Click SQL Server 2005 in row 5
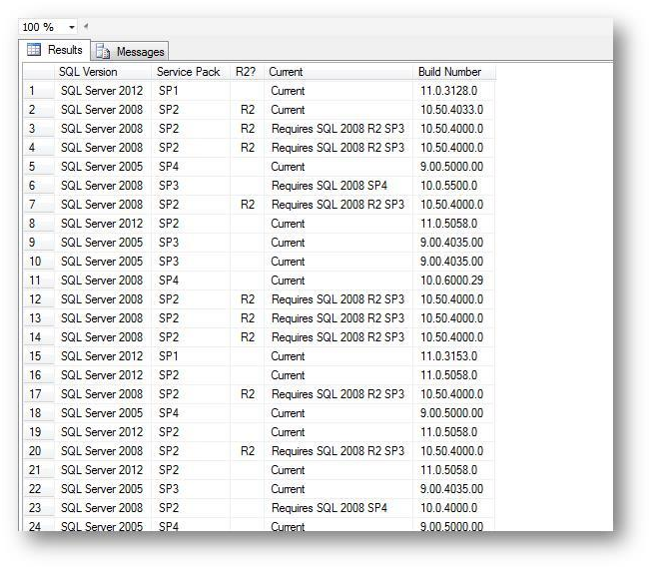Image resolution: width=654 pixels, height=569 pixels. tap(102, 167)
